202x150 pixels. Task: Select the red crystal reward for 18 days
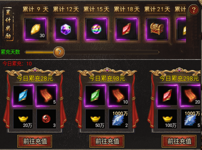pos(127,29)
